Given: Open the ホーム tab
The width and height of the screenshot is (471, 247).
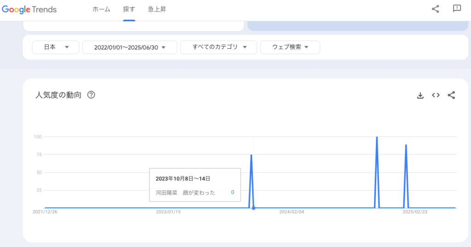Looking at the screenshot, I should [101, 9].
